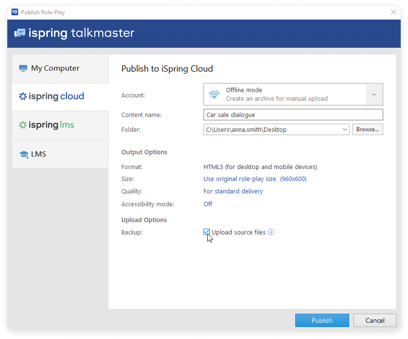Click the Content name text field
The image size is (408, 339).
[x=293, y=115]
